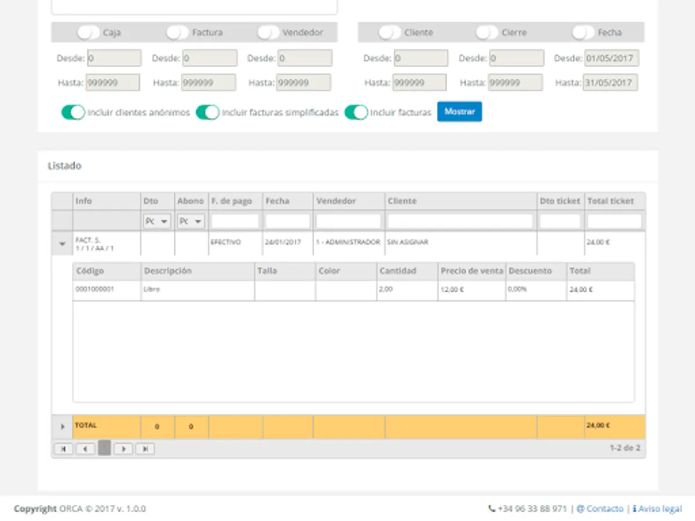Click Vendedor column filter box
This screenshot has width=695, height=521.
(x=349, y=221)
